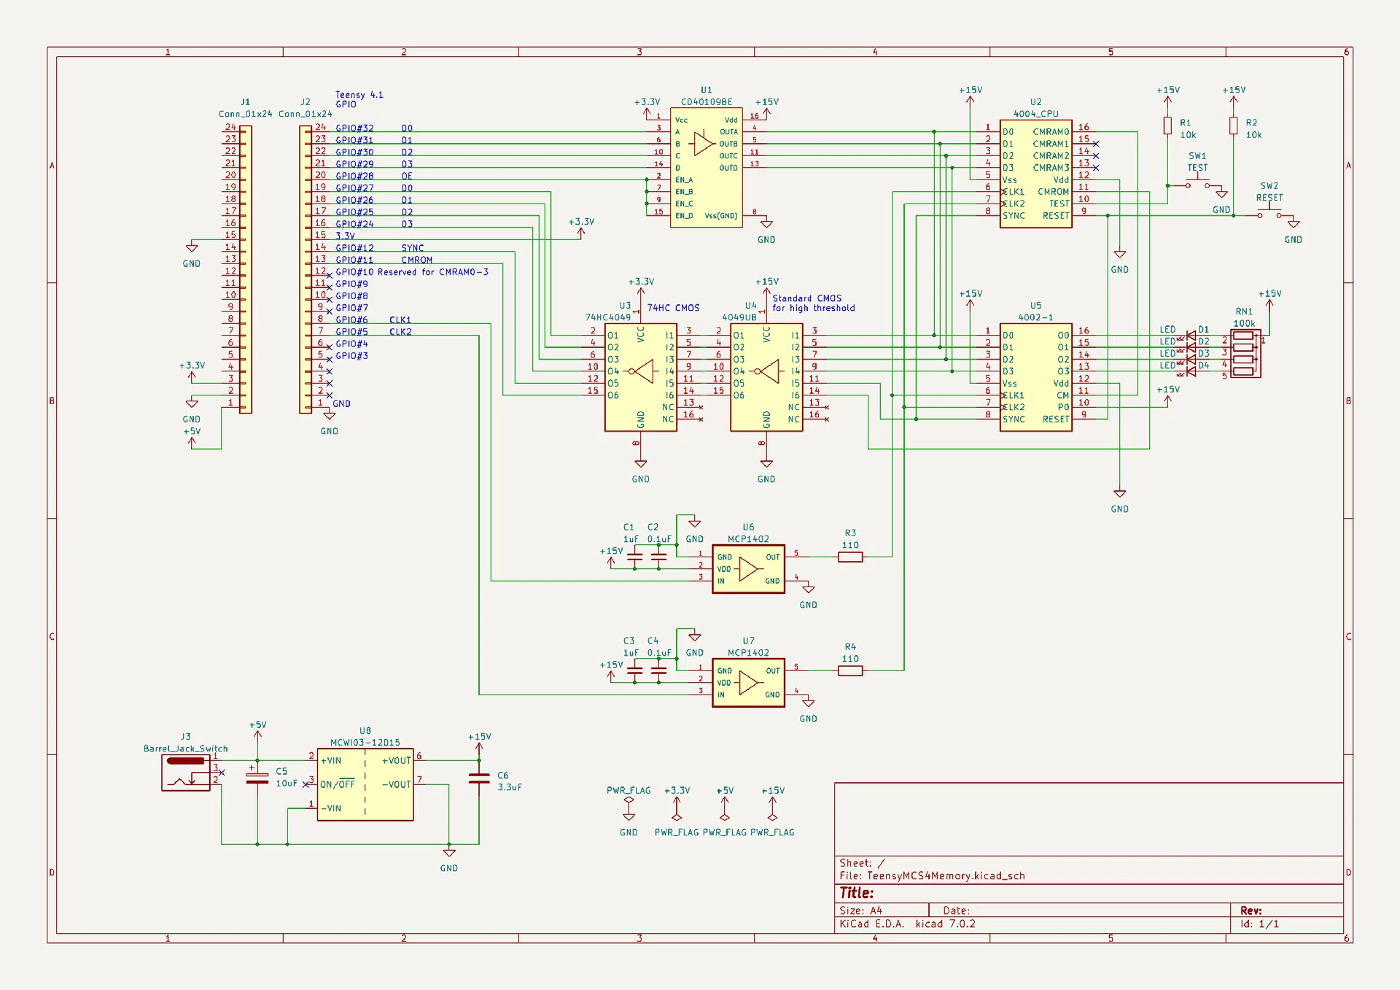Viewport: 1400px width, 990px height.
Task: Click capacitor C6 3.3uF symbol
Action: click(x=479, y=778)
